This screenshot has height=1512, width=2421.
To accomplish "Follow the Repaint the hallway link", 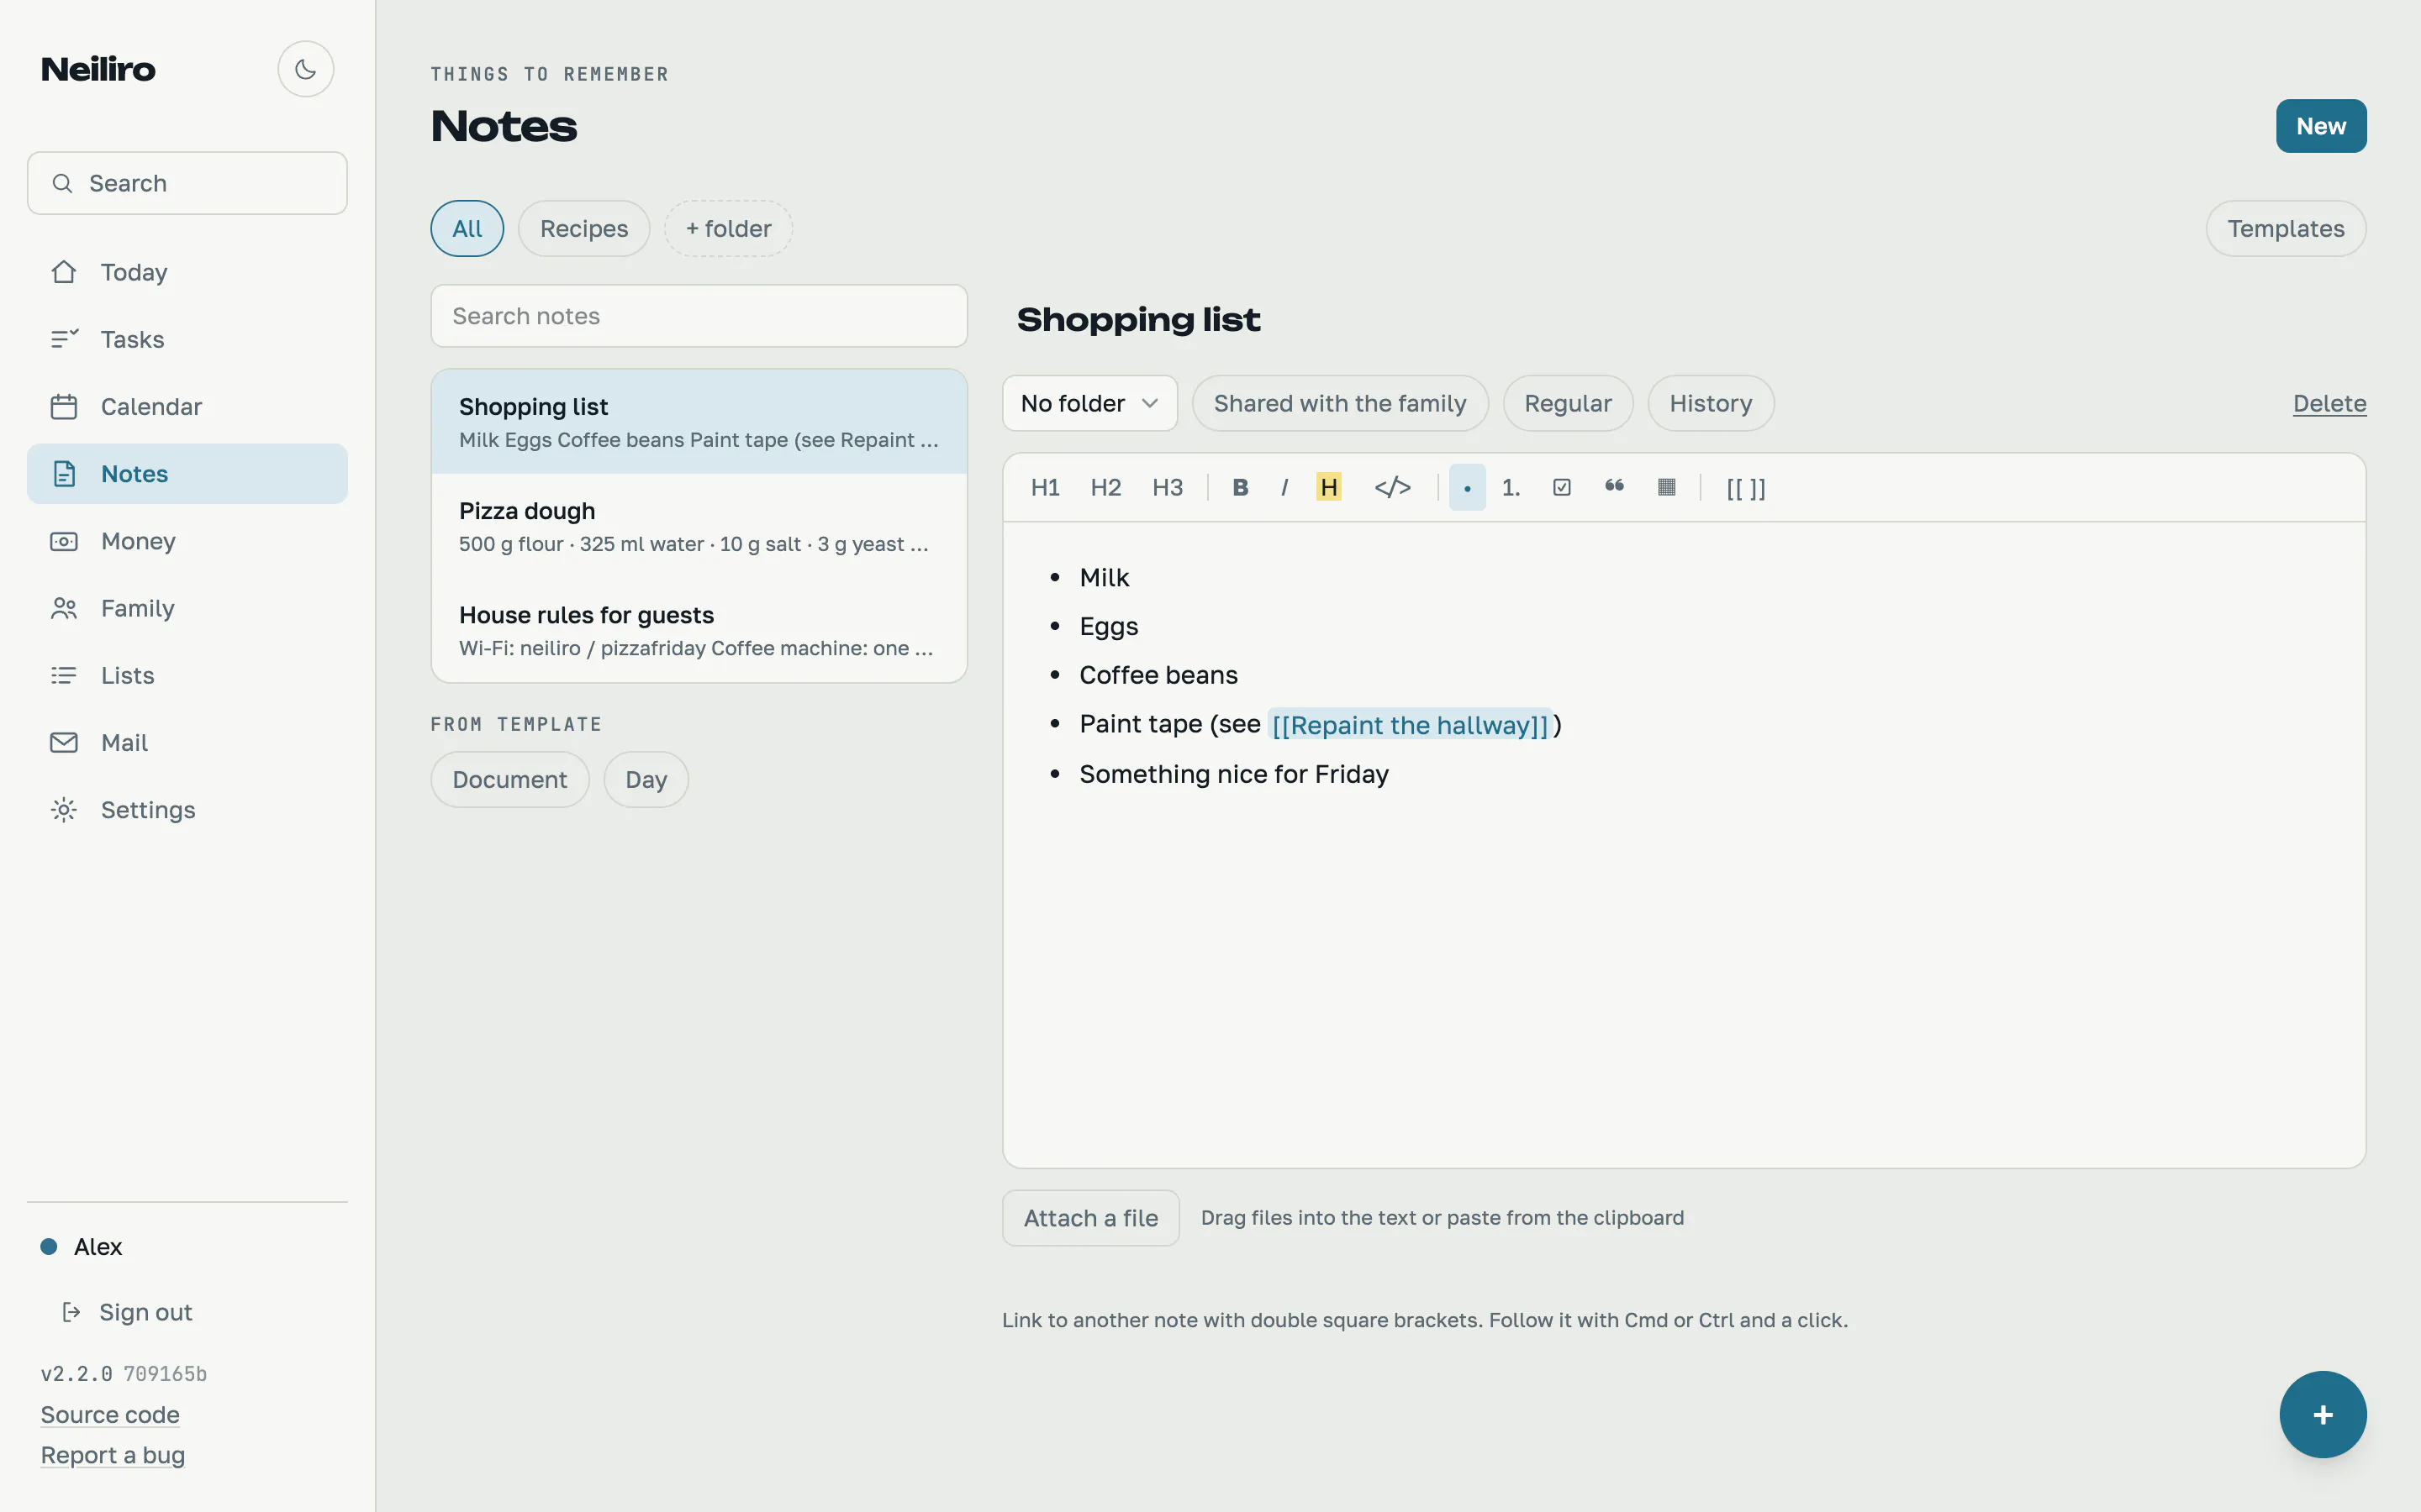I will (1410, 724).
